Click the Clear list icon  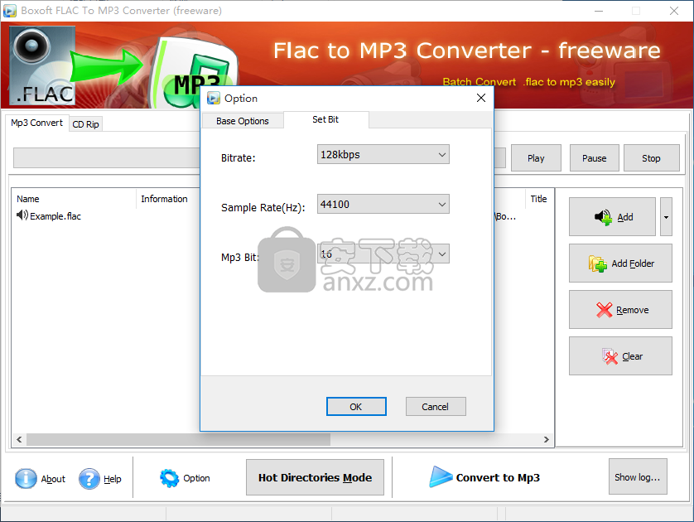[x=610, y=356]
